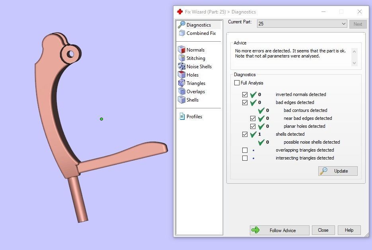
Task: Click the Next part button
Action: [x=358, y=24]
